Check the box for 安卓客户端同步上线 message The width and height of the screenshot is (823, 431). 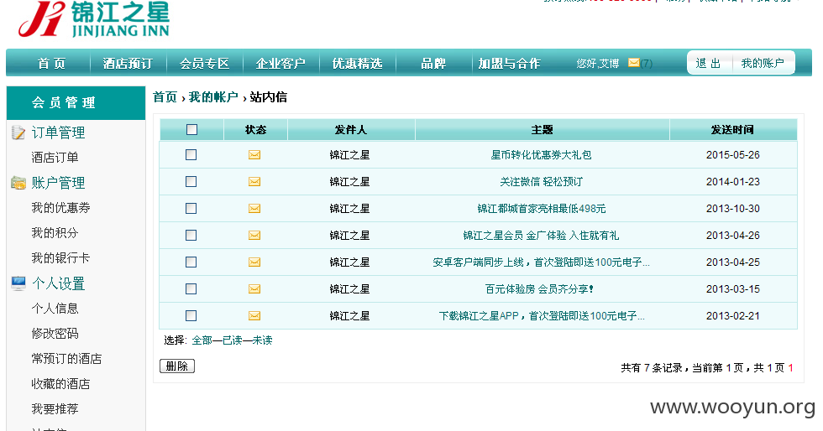point(191,262)
